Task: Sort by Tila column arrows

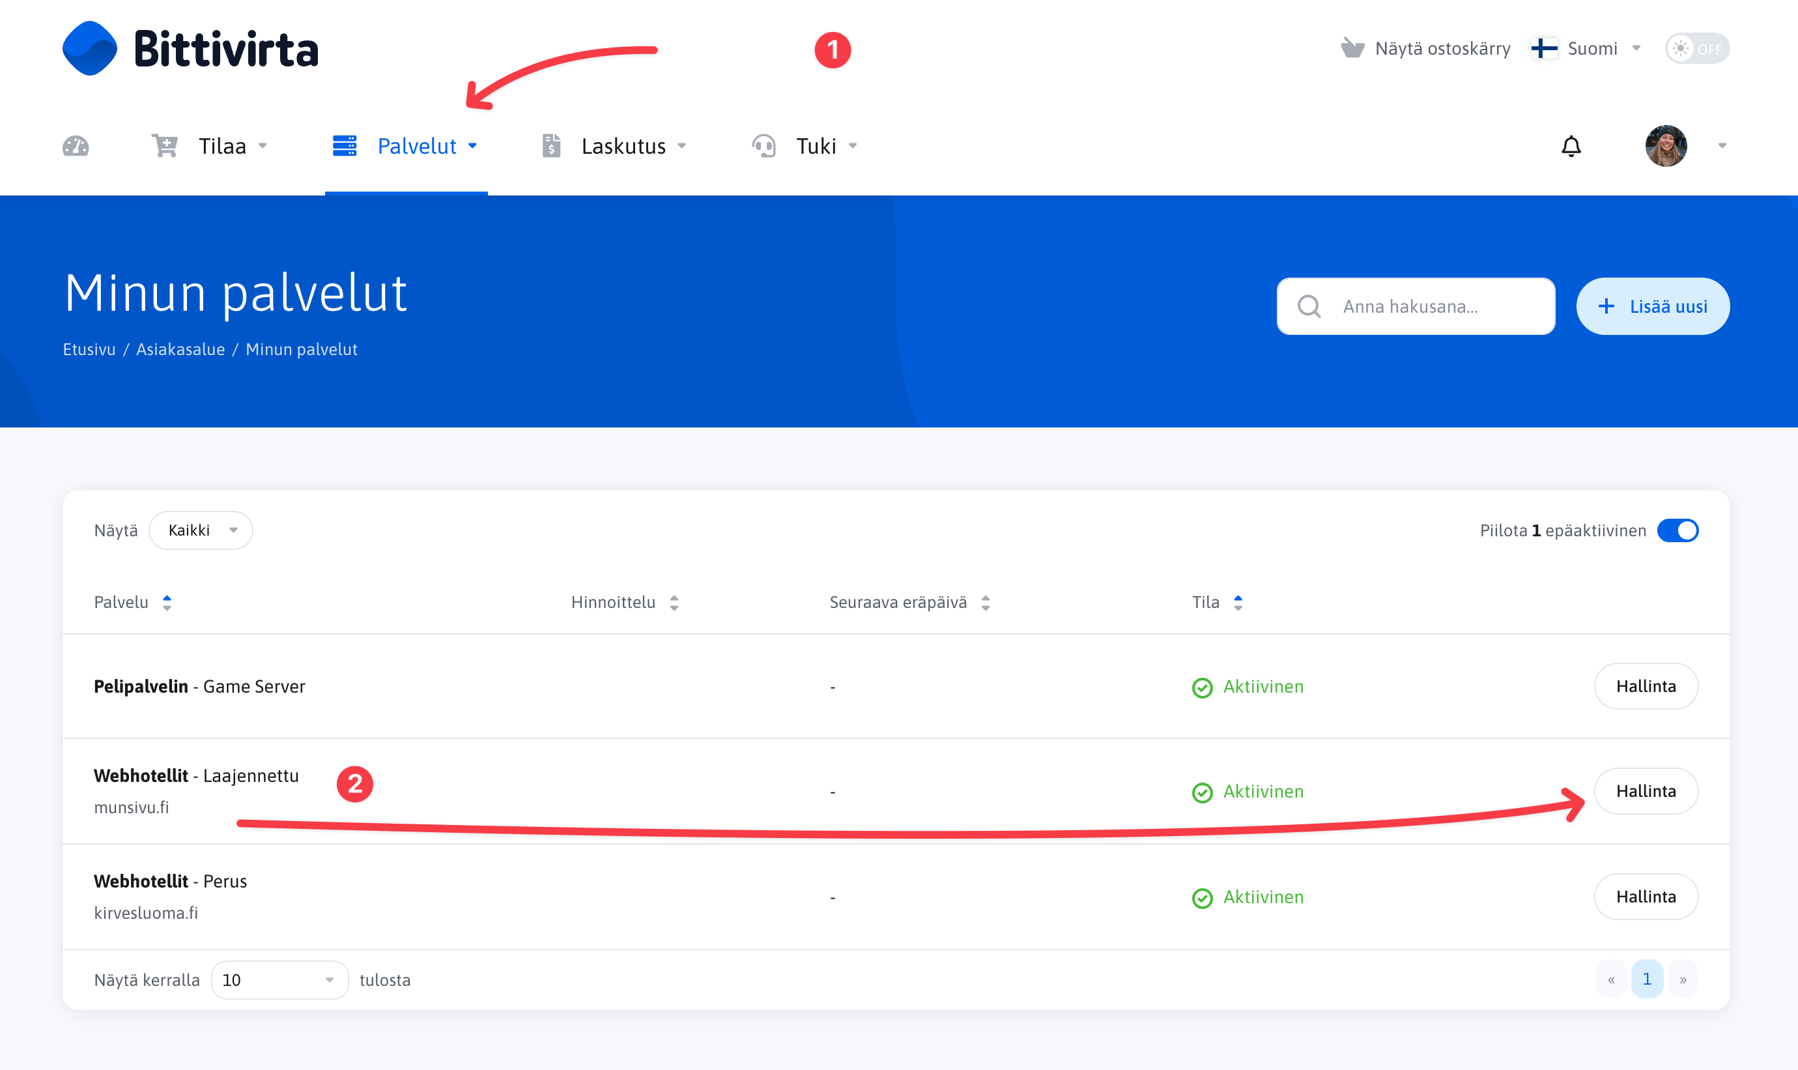Action: 1238,603
